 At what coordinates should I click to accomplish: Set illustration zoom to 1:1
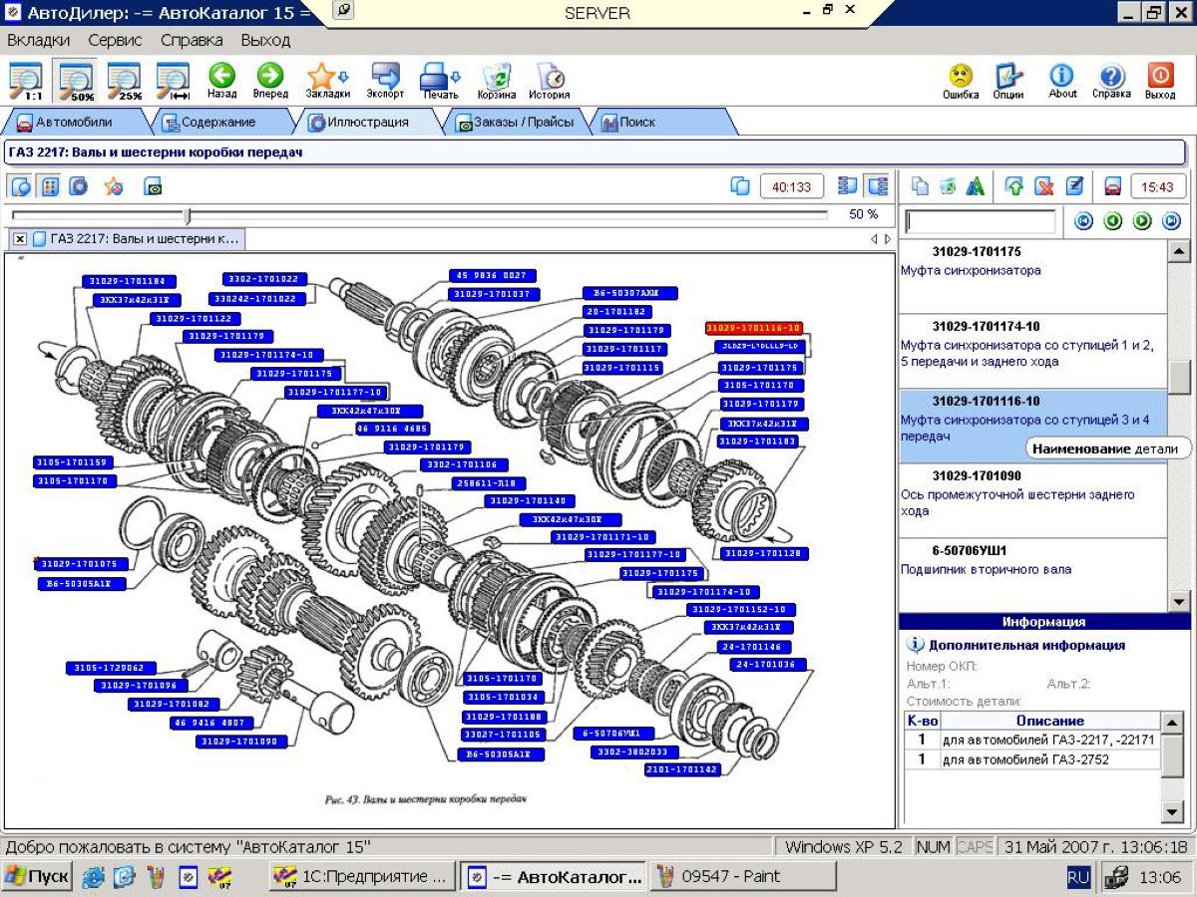pos(27,81)
